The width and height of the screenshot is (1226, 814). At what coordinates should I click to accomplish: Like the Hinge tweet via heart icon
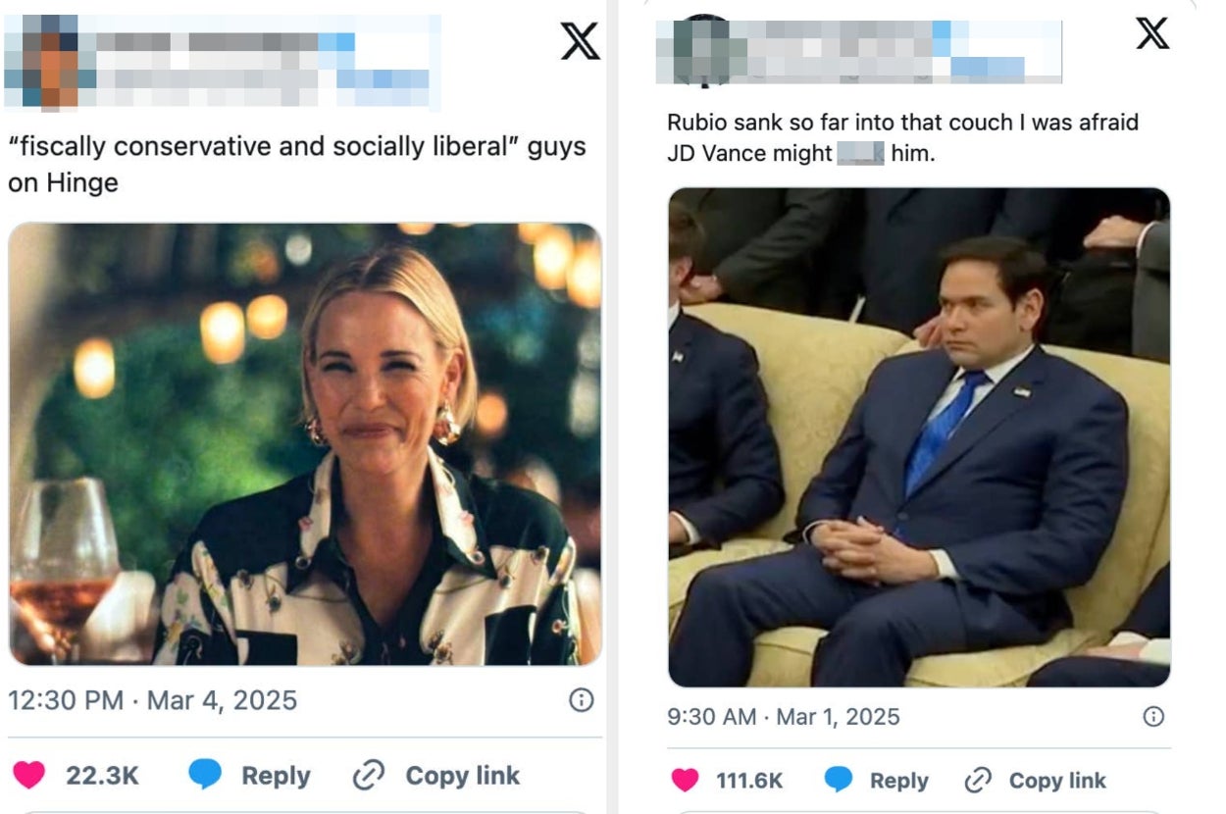(30, 775)
